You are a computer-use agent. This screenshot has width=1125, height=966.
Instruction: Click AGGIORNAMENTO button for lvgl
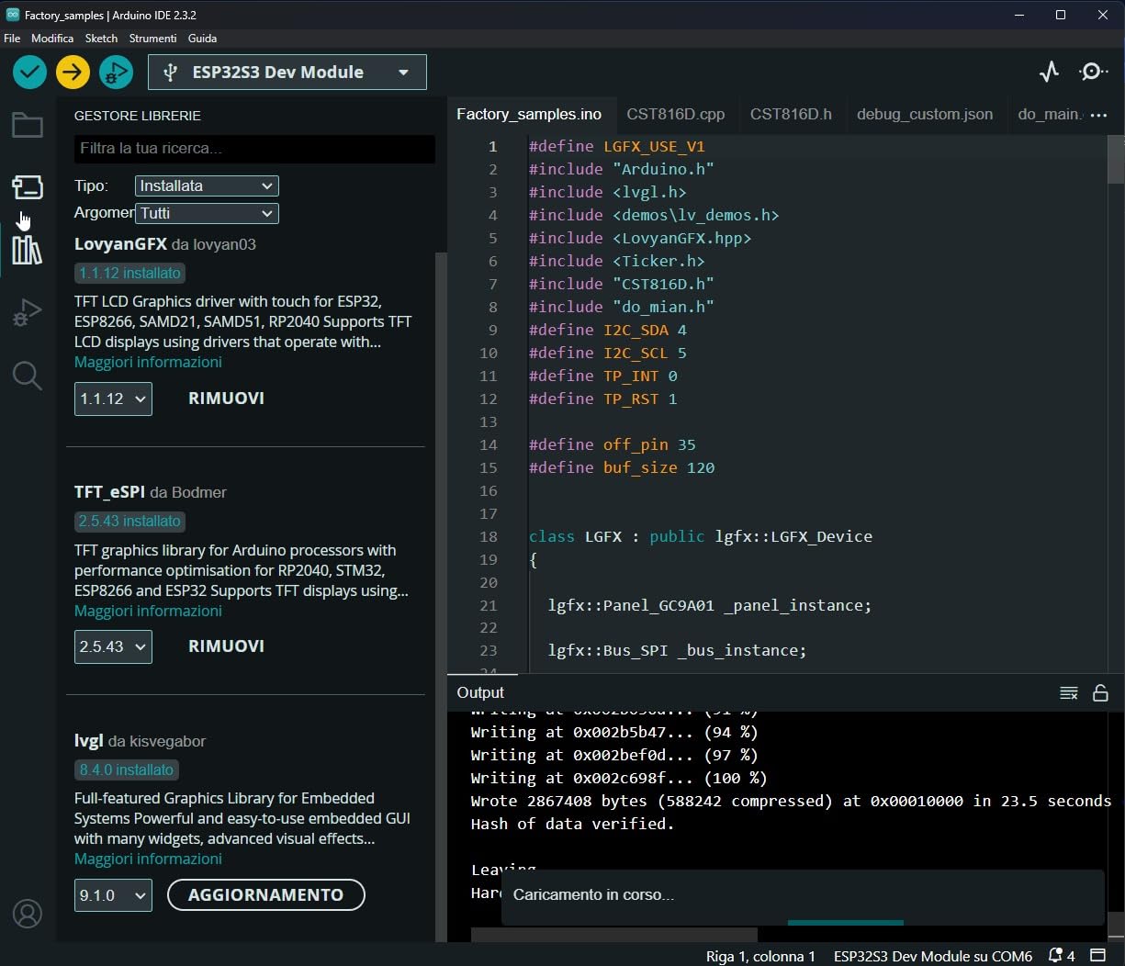click(266, 895)
